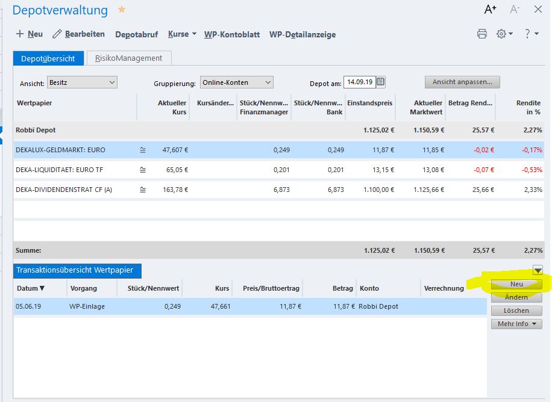The height and width of the screenshot is (402, 552).
Task: Open the question mark help menu
Action: (531, 34)
